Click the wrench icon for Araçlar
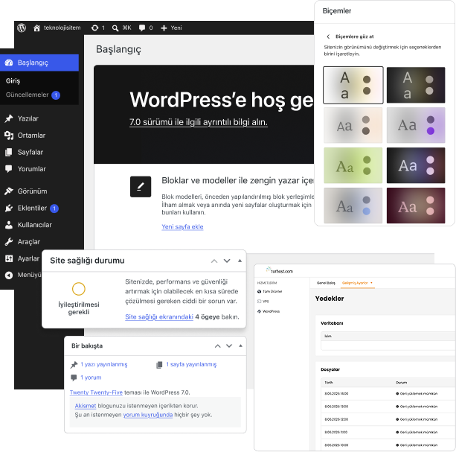 (x=9, y=241)
